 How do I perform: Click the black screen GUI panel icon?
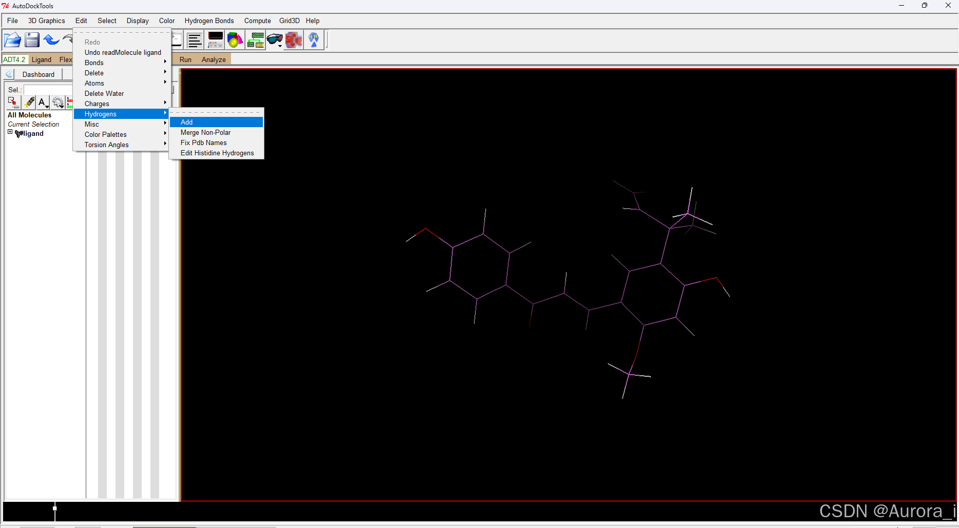(x=216, y=40)
